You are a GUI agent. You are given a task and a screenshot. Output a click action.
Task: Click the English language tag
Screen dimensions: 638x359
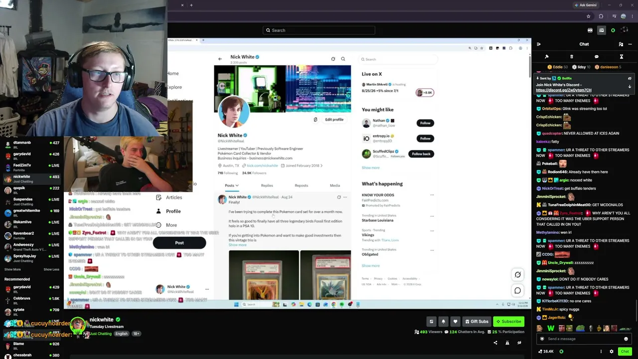coord(122,334)
